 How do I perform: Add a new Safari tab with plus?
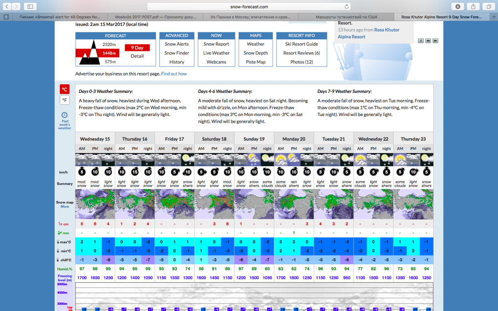click(x=494, y=17)
